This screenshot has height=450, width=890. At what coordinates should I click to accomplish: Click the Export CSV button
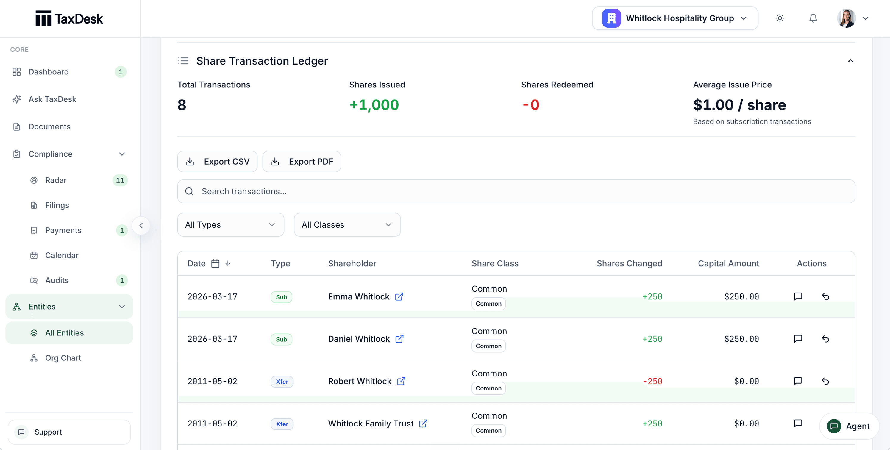217,161
